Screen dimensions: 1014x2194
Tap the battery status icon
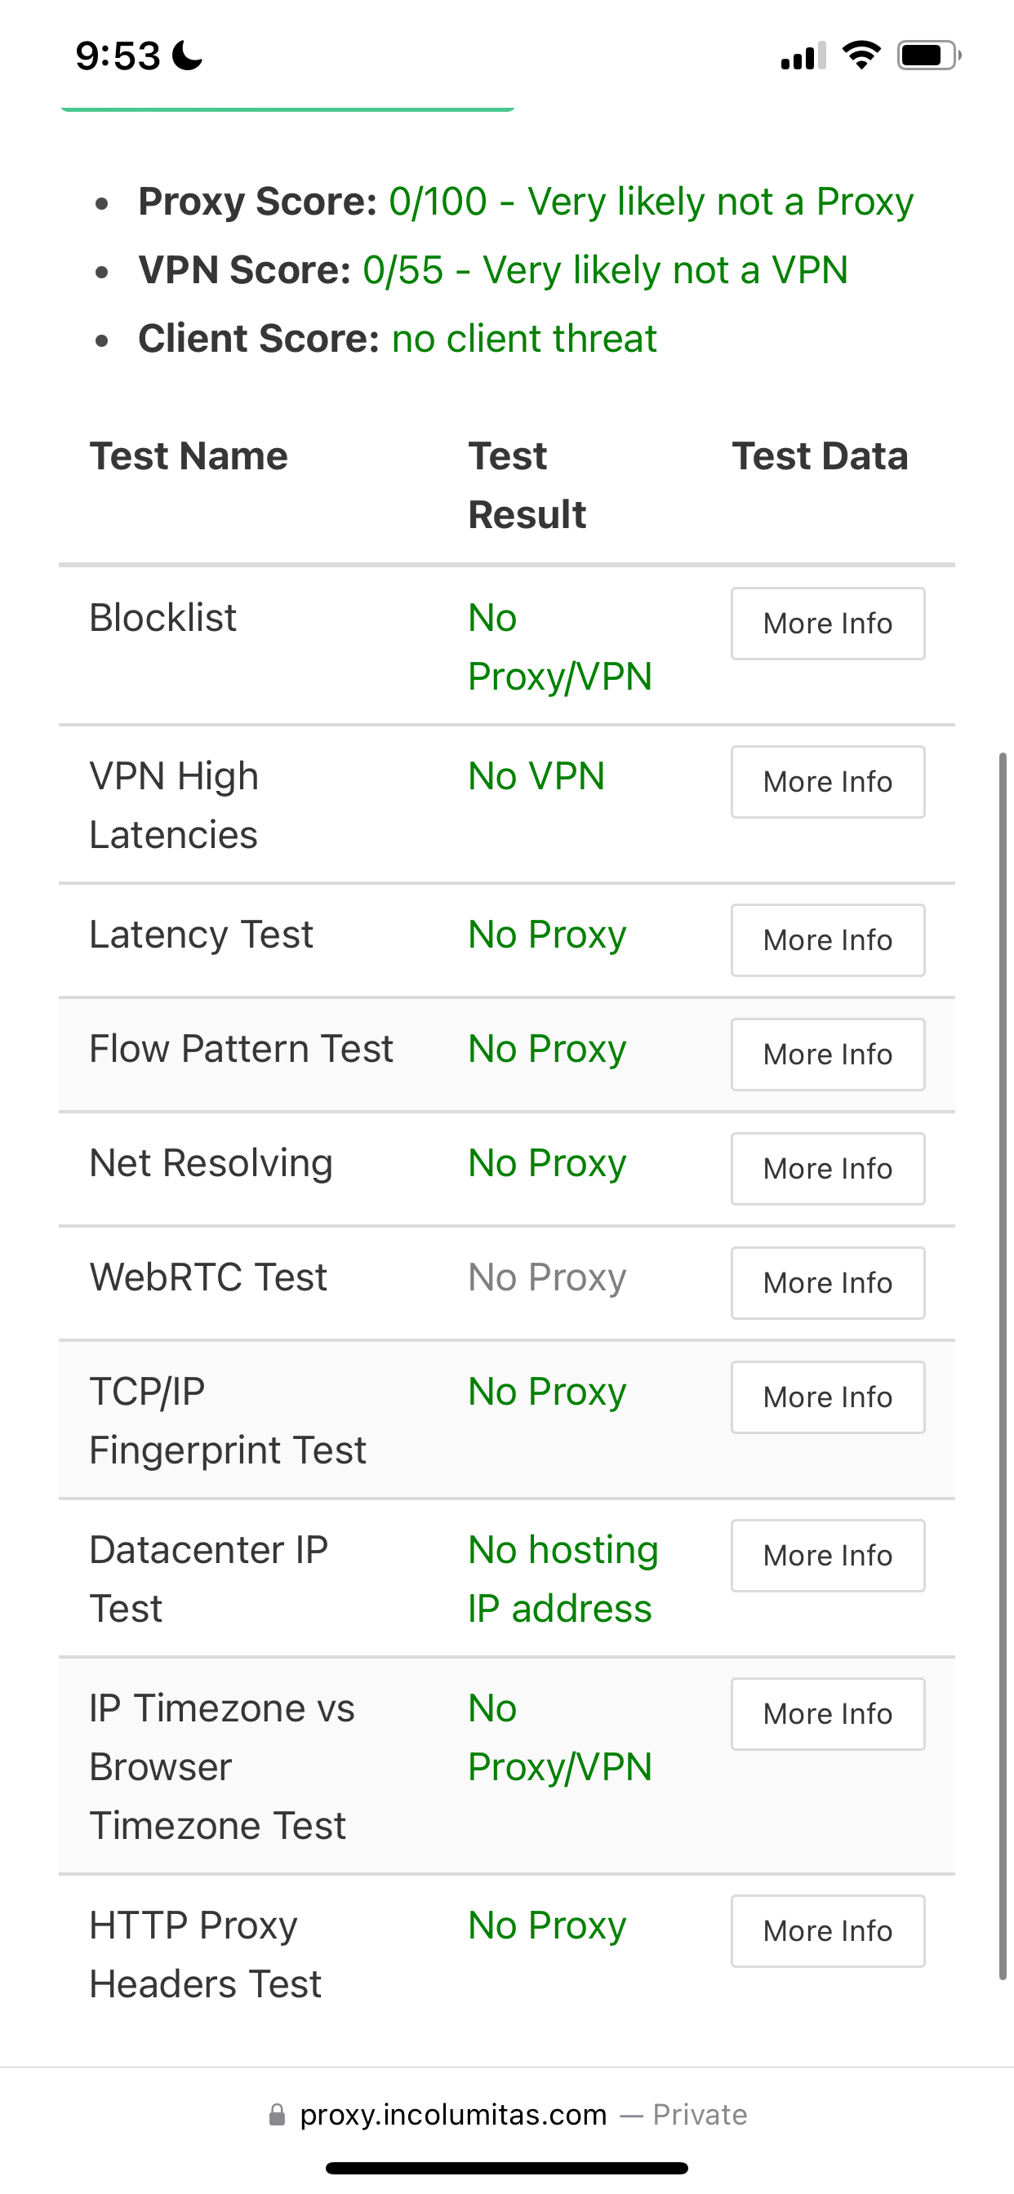pos(928,56)
